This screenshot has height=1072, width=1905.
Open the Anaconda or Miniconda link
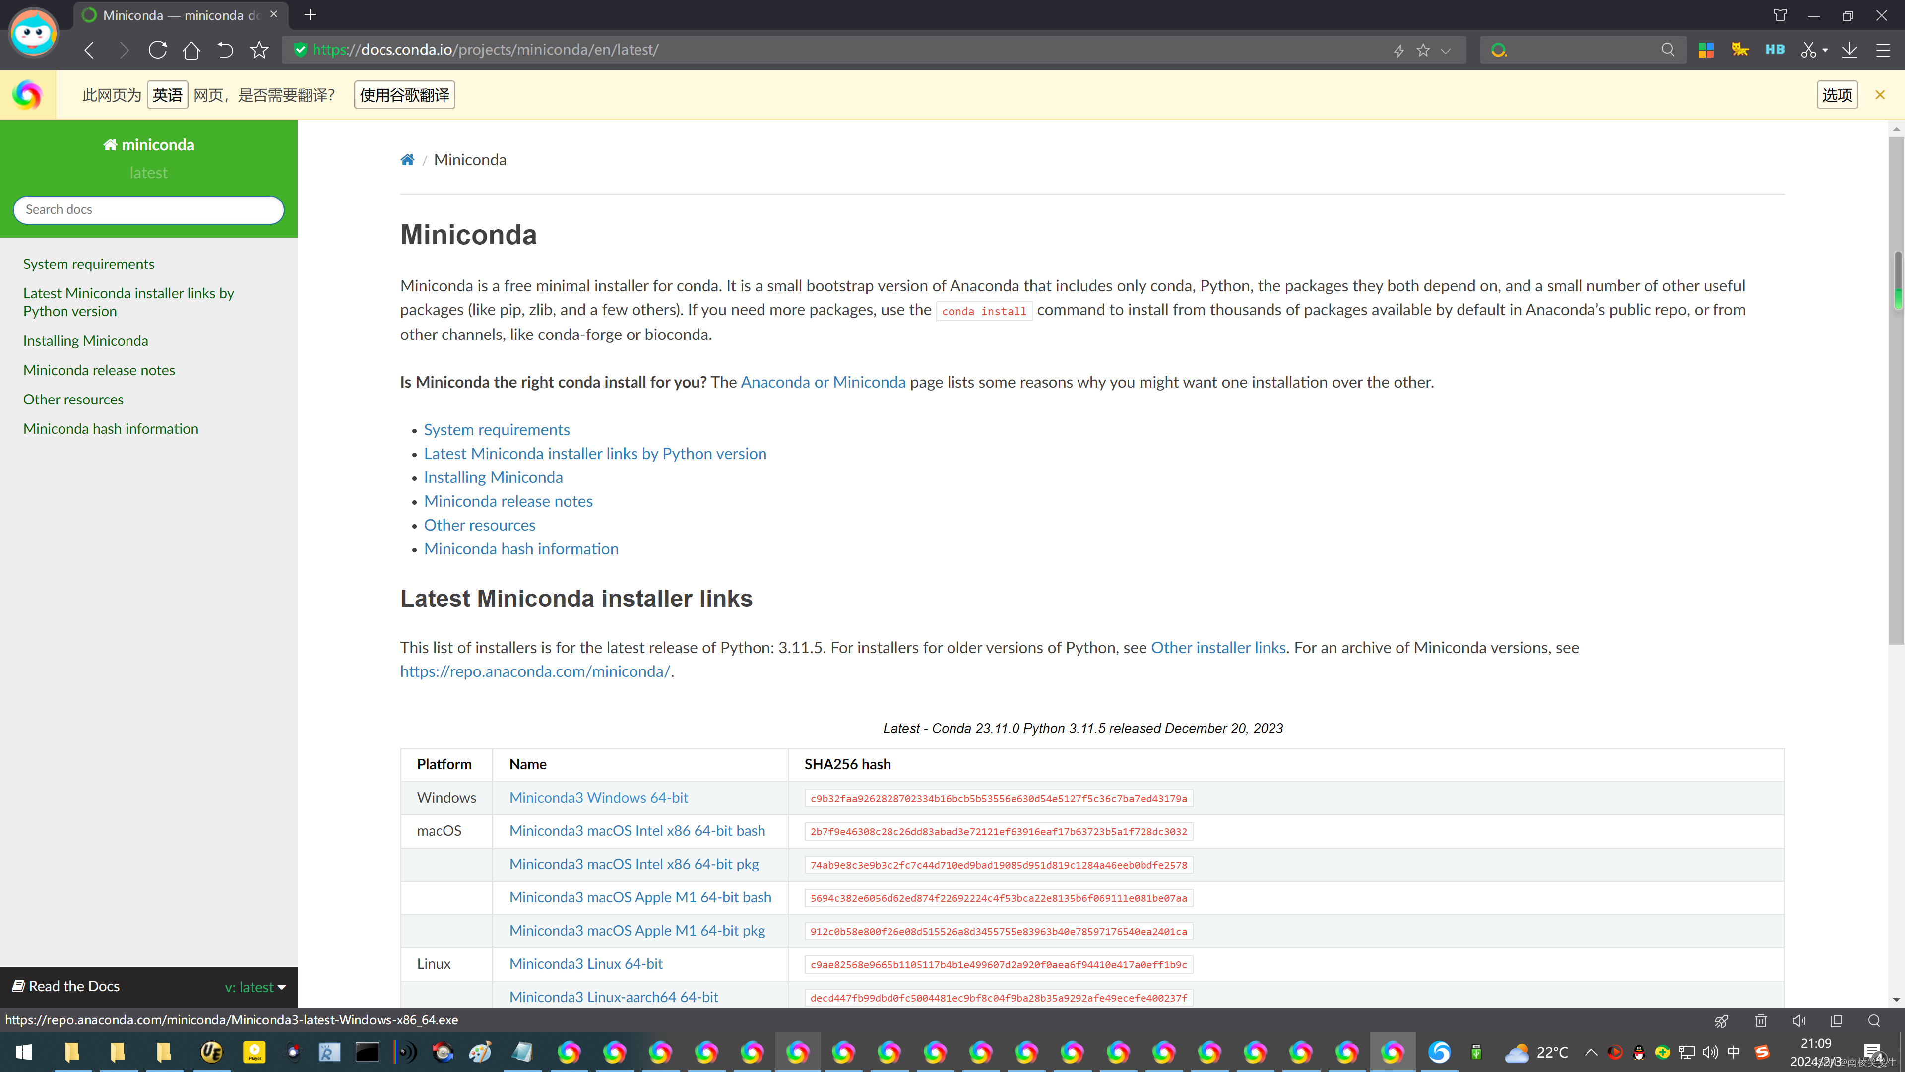(823, 382)
